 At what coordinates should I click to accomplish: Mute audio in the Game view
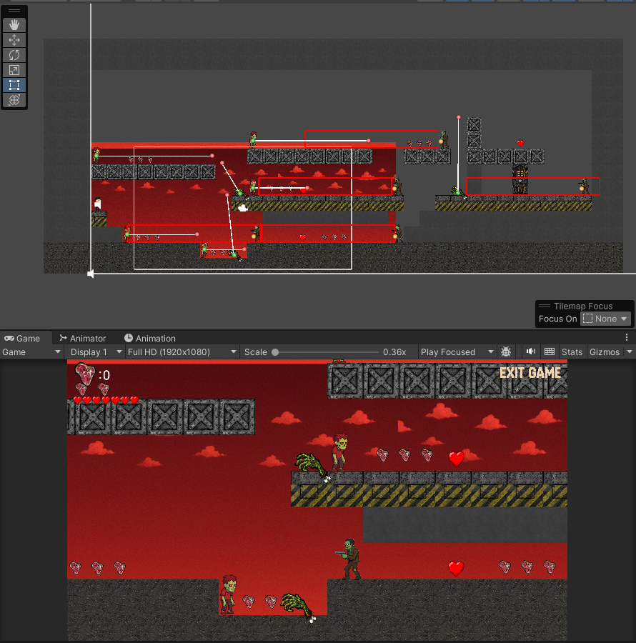(x=531, y=352)
